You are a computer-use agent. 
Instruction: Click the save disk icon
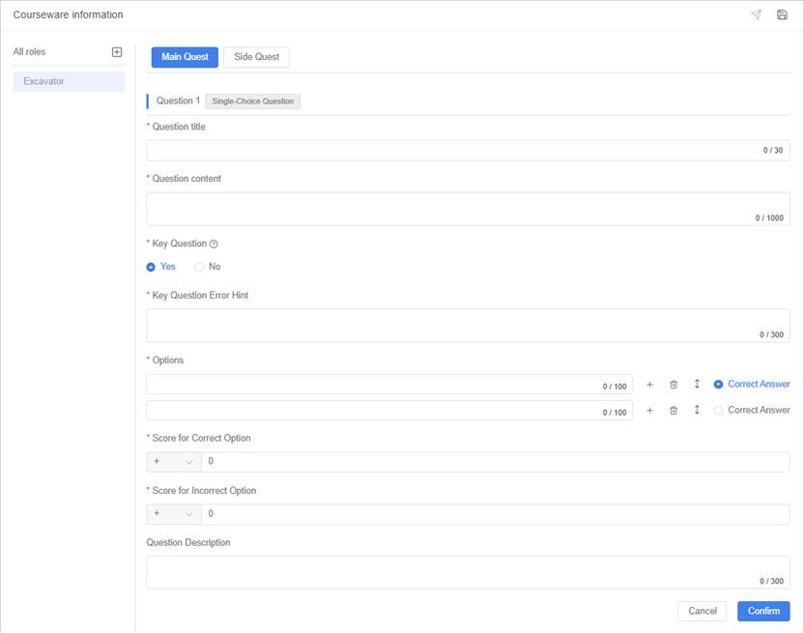tap(782, 15)
